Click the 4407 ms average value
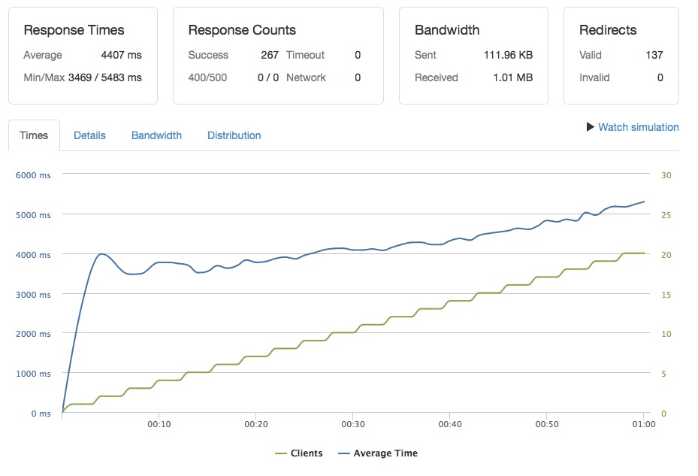The image size is (698, 476). [x=121, y=55]
